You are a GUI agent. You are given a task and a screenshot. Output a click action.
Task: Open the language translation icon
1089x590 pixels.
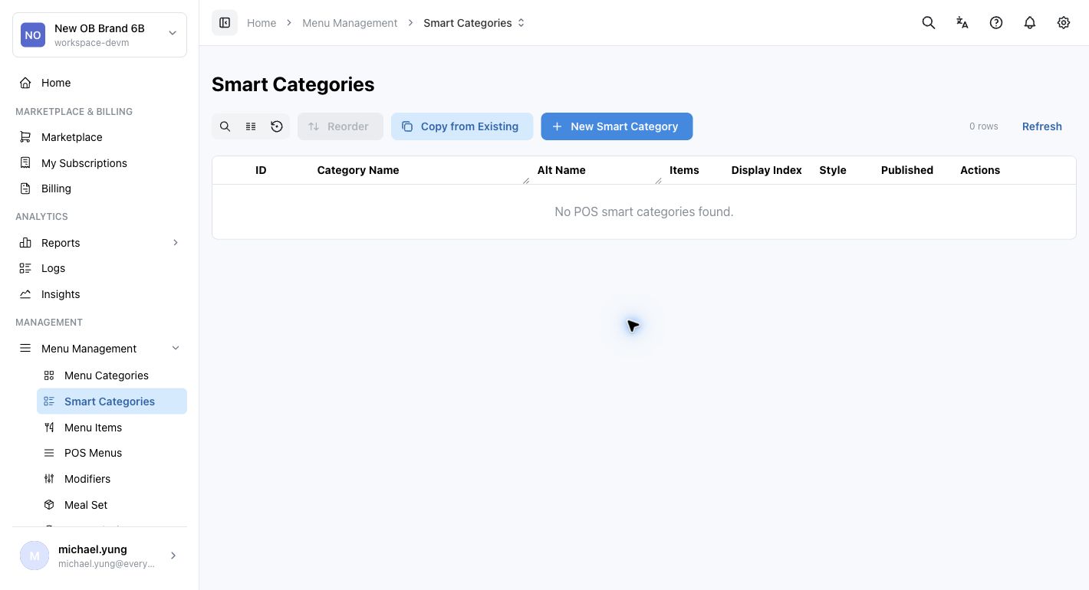point(962,23)
